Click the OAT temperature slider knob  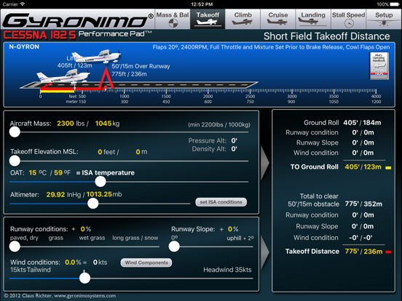(100, 182)
